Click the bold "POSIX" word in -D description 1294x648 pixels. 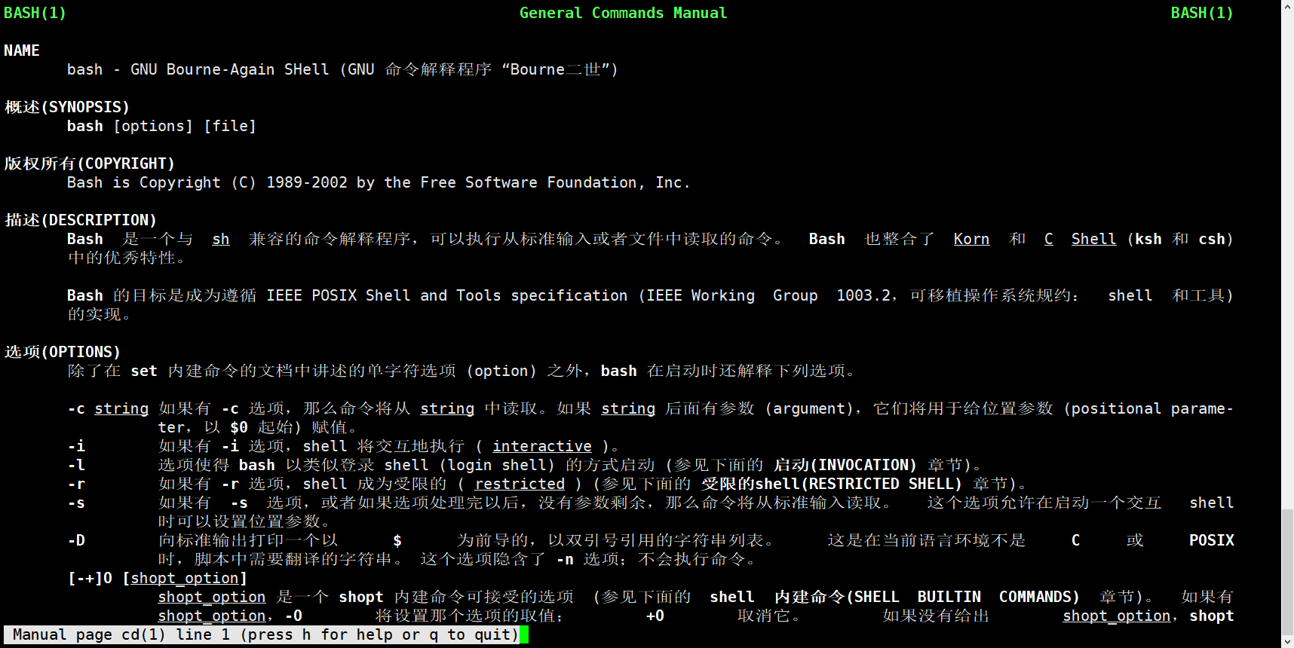pos(1212,540)
